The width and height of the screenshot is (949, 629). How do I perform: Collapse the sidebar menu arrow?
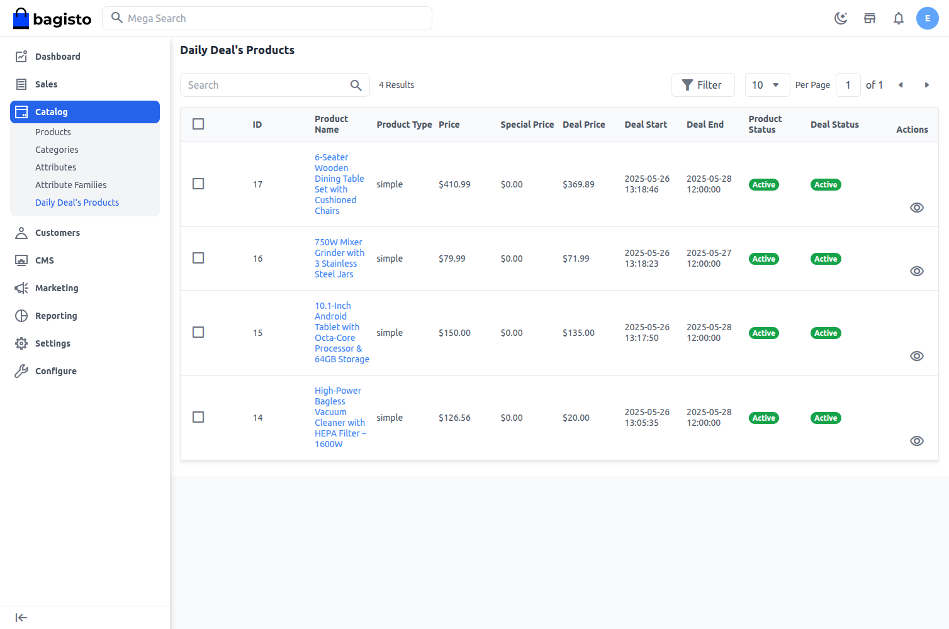click(21, 618)
